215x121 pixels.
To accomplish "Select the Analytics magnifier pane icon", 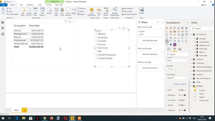I will coord(180,49).
